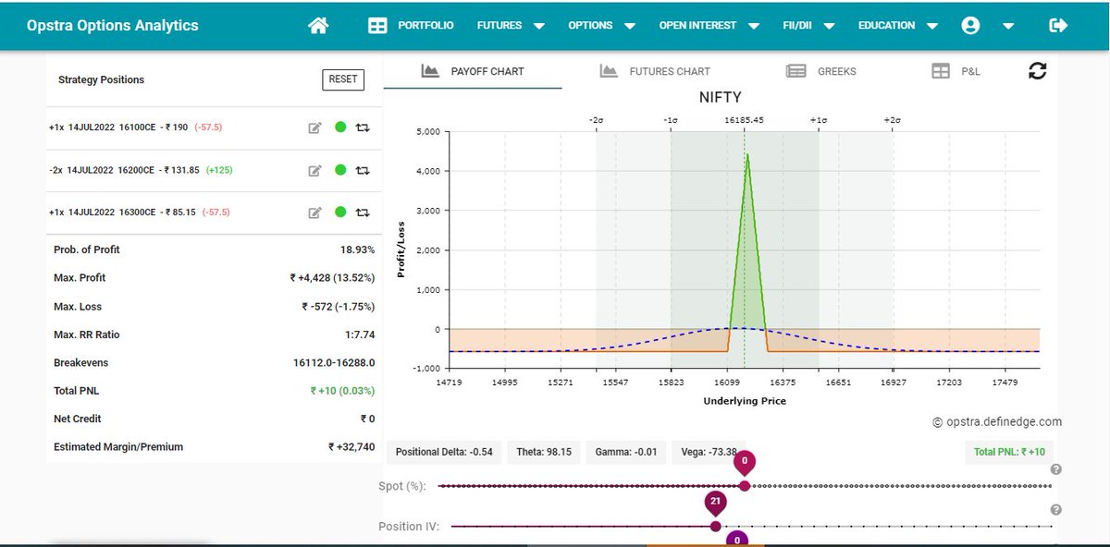
Task: Click the Vega -73.38 chip
Action: pyautogui.click(x=709, y=452)
